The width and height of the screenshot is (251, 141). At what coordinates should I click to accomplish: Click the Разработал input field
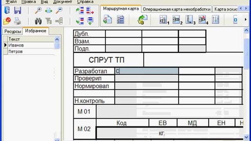[x=146, y=71]
